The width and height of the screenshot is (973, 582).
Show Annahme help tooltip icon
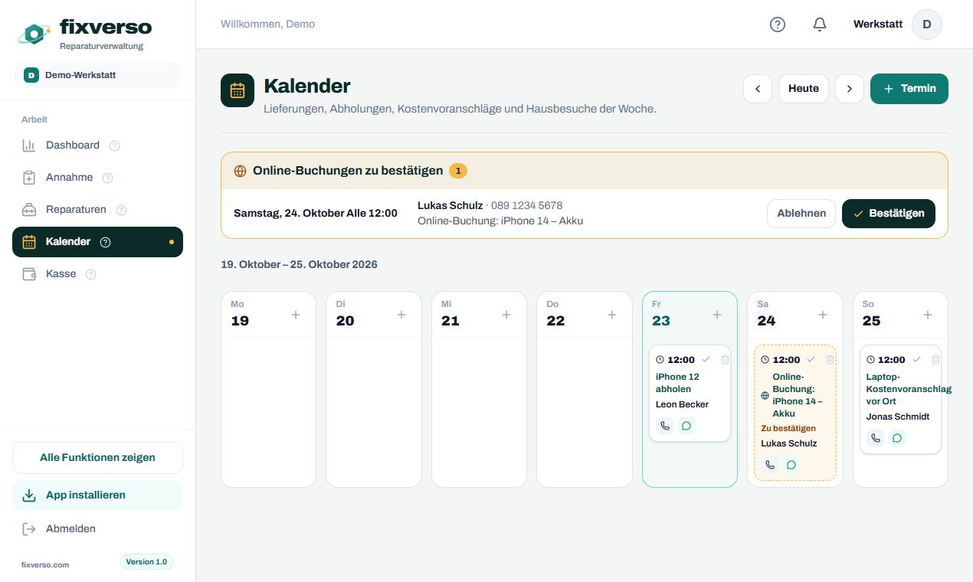coord(108,178)
